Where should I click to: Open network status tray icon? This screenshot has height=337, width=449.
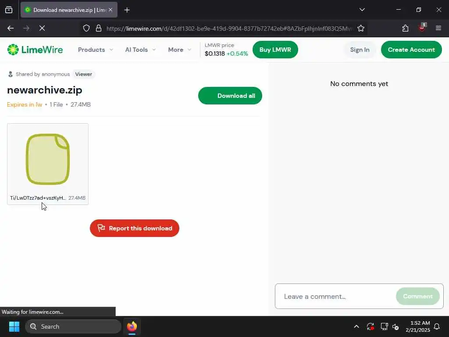coord(384,326)
